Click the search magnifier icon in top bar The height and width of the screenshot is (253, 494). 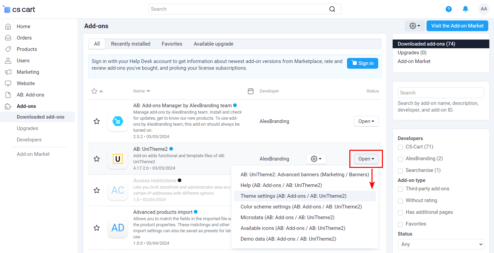[332, 9]
